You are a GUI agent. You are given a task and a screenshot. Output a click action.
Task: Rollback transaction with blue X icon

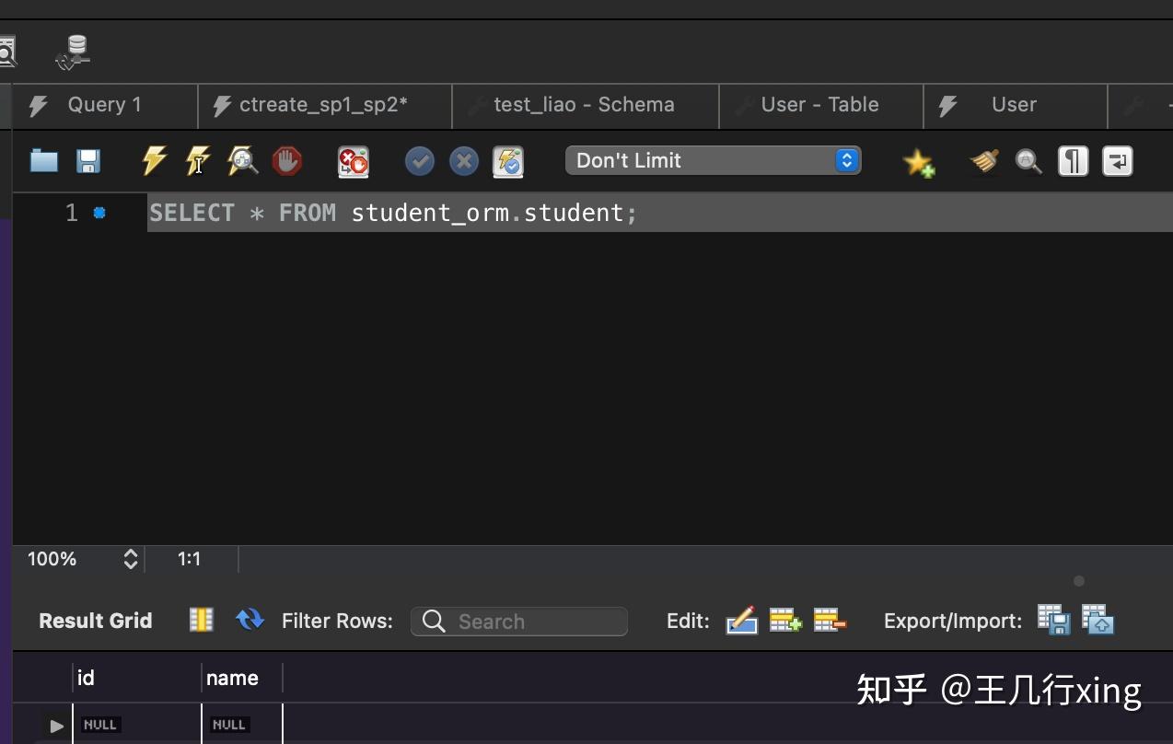tap(464, 161)
